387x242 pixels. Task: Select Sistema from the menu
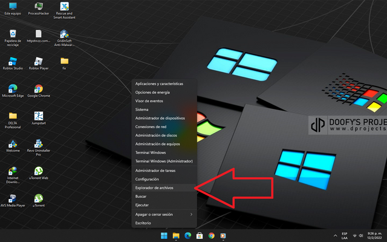164,110
